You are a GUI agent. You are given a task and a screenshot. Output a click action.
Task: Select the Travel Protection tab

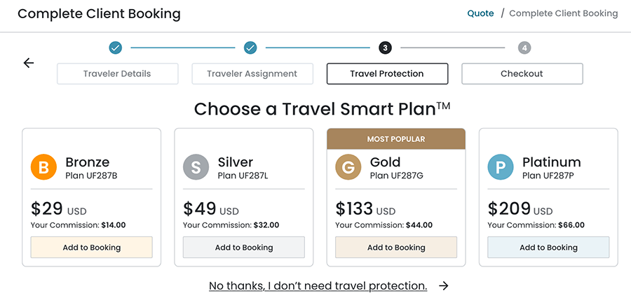[x=387, y=73]
